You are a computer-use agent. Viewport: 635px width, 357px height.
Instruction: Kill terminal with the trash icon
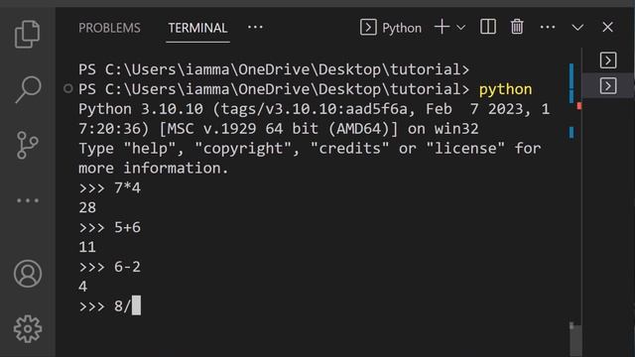click(x=517, y=27)
